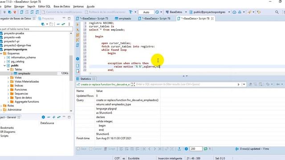This screenshot has width=285, height=160.
Task: Open the Navegar menu
Action: click(x=19, y=7)
